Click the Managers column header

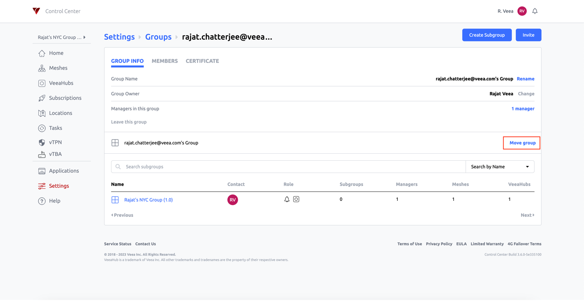click(x=407, y=184)
